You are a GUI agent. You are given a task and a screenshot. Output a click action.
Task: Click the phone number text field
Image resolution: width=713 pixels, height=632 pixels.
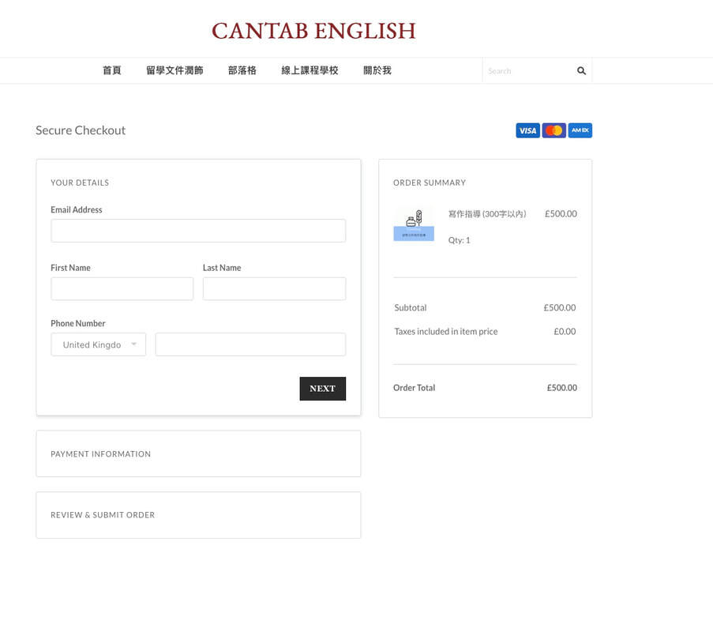point(250,344)
